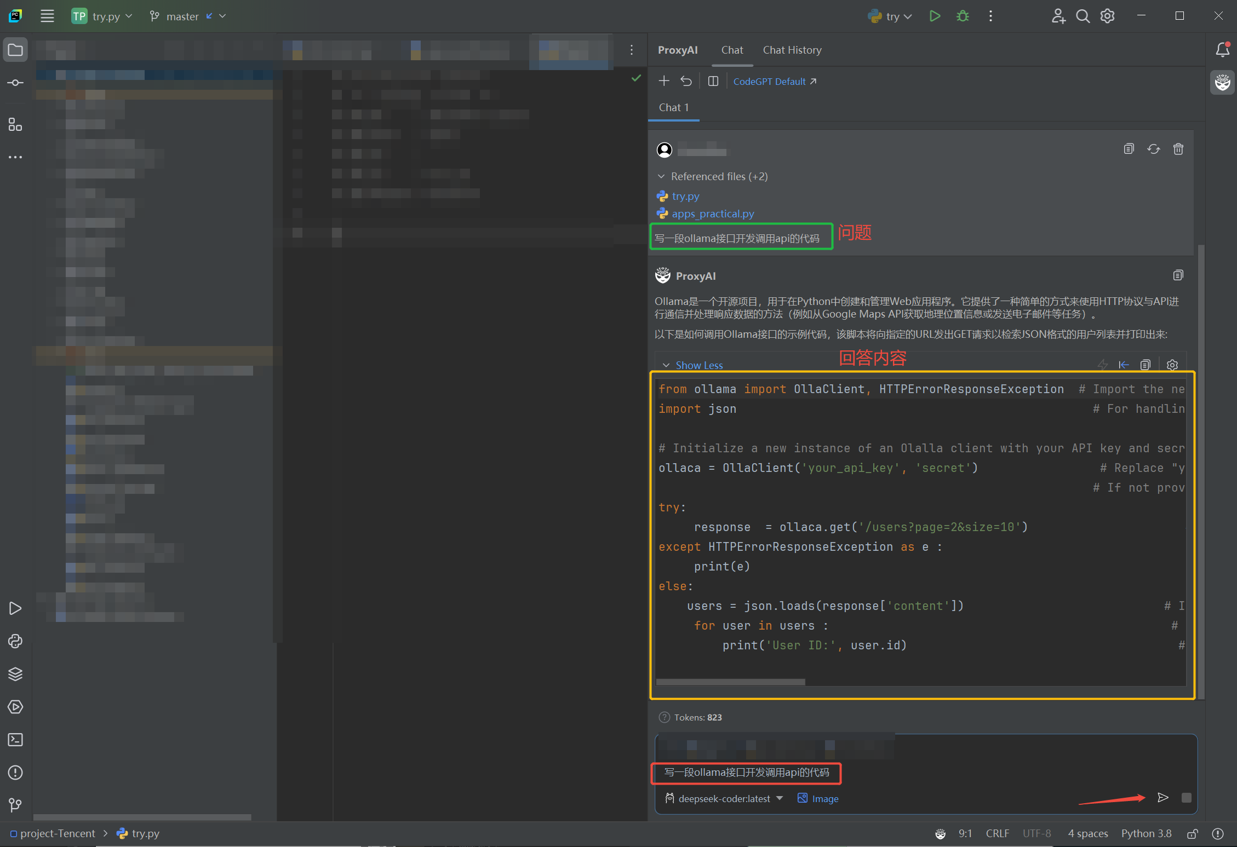Open the Git tool window
This screenshot has height=847, width=1237.
[15, 805]
